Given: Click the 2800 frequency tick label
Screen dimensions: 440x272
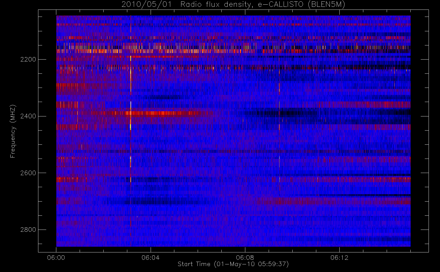Looking at the screenshot, I should pos(28,230).
